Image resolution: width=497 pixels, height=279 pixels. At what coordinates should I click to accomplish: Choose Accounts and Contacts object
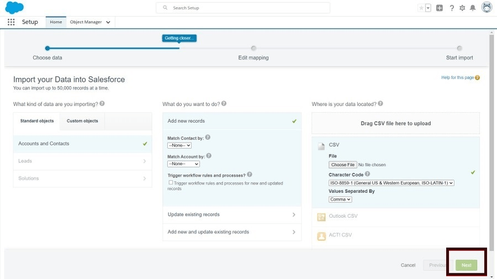[x=82, y=144]
